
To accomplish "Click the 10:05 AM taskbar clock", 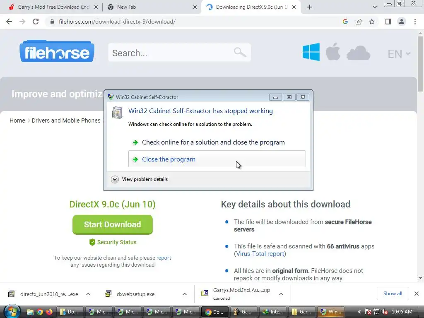I will coord(402,312).
